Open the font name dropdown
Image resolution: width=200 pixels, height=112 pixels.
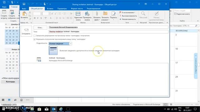point(41,14)
